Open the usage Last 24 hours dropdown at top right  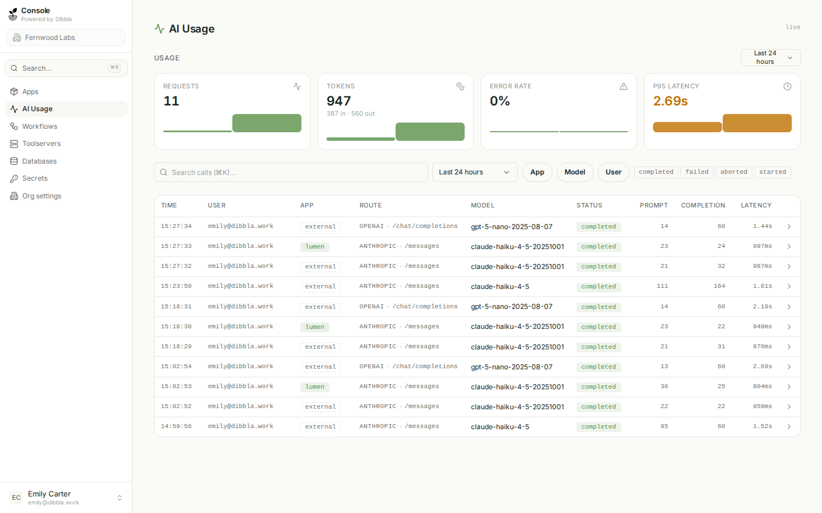[771, 58]
